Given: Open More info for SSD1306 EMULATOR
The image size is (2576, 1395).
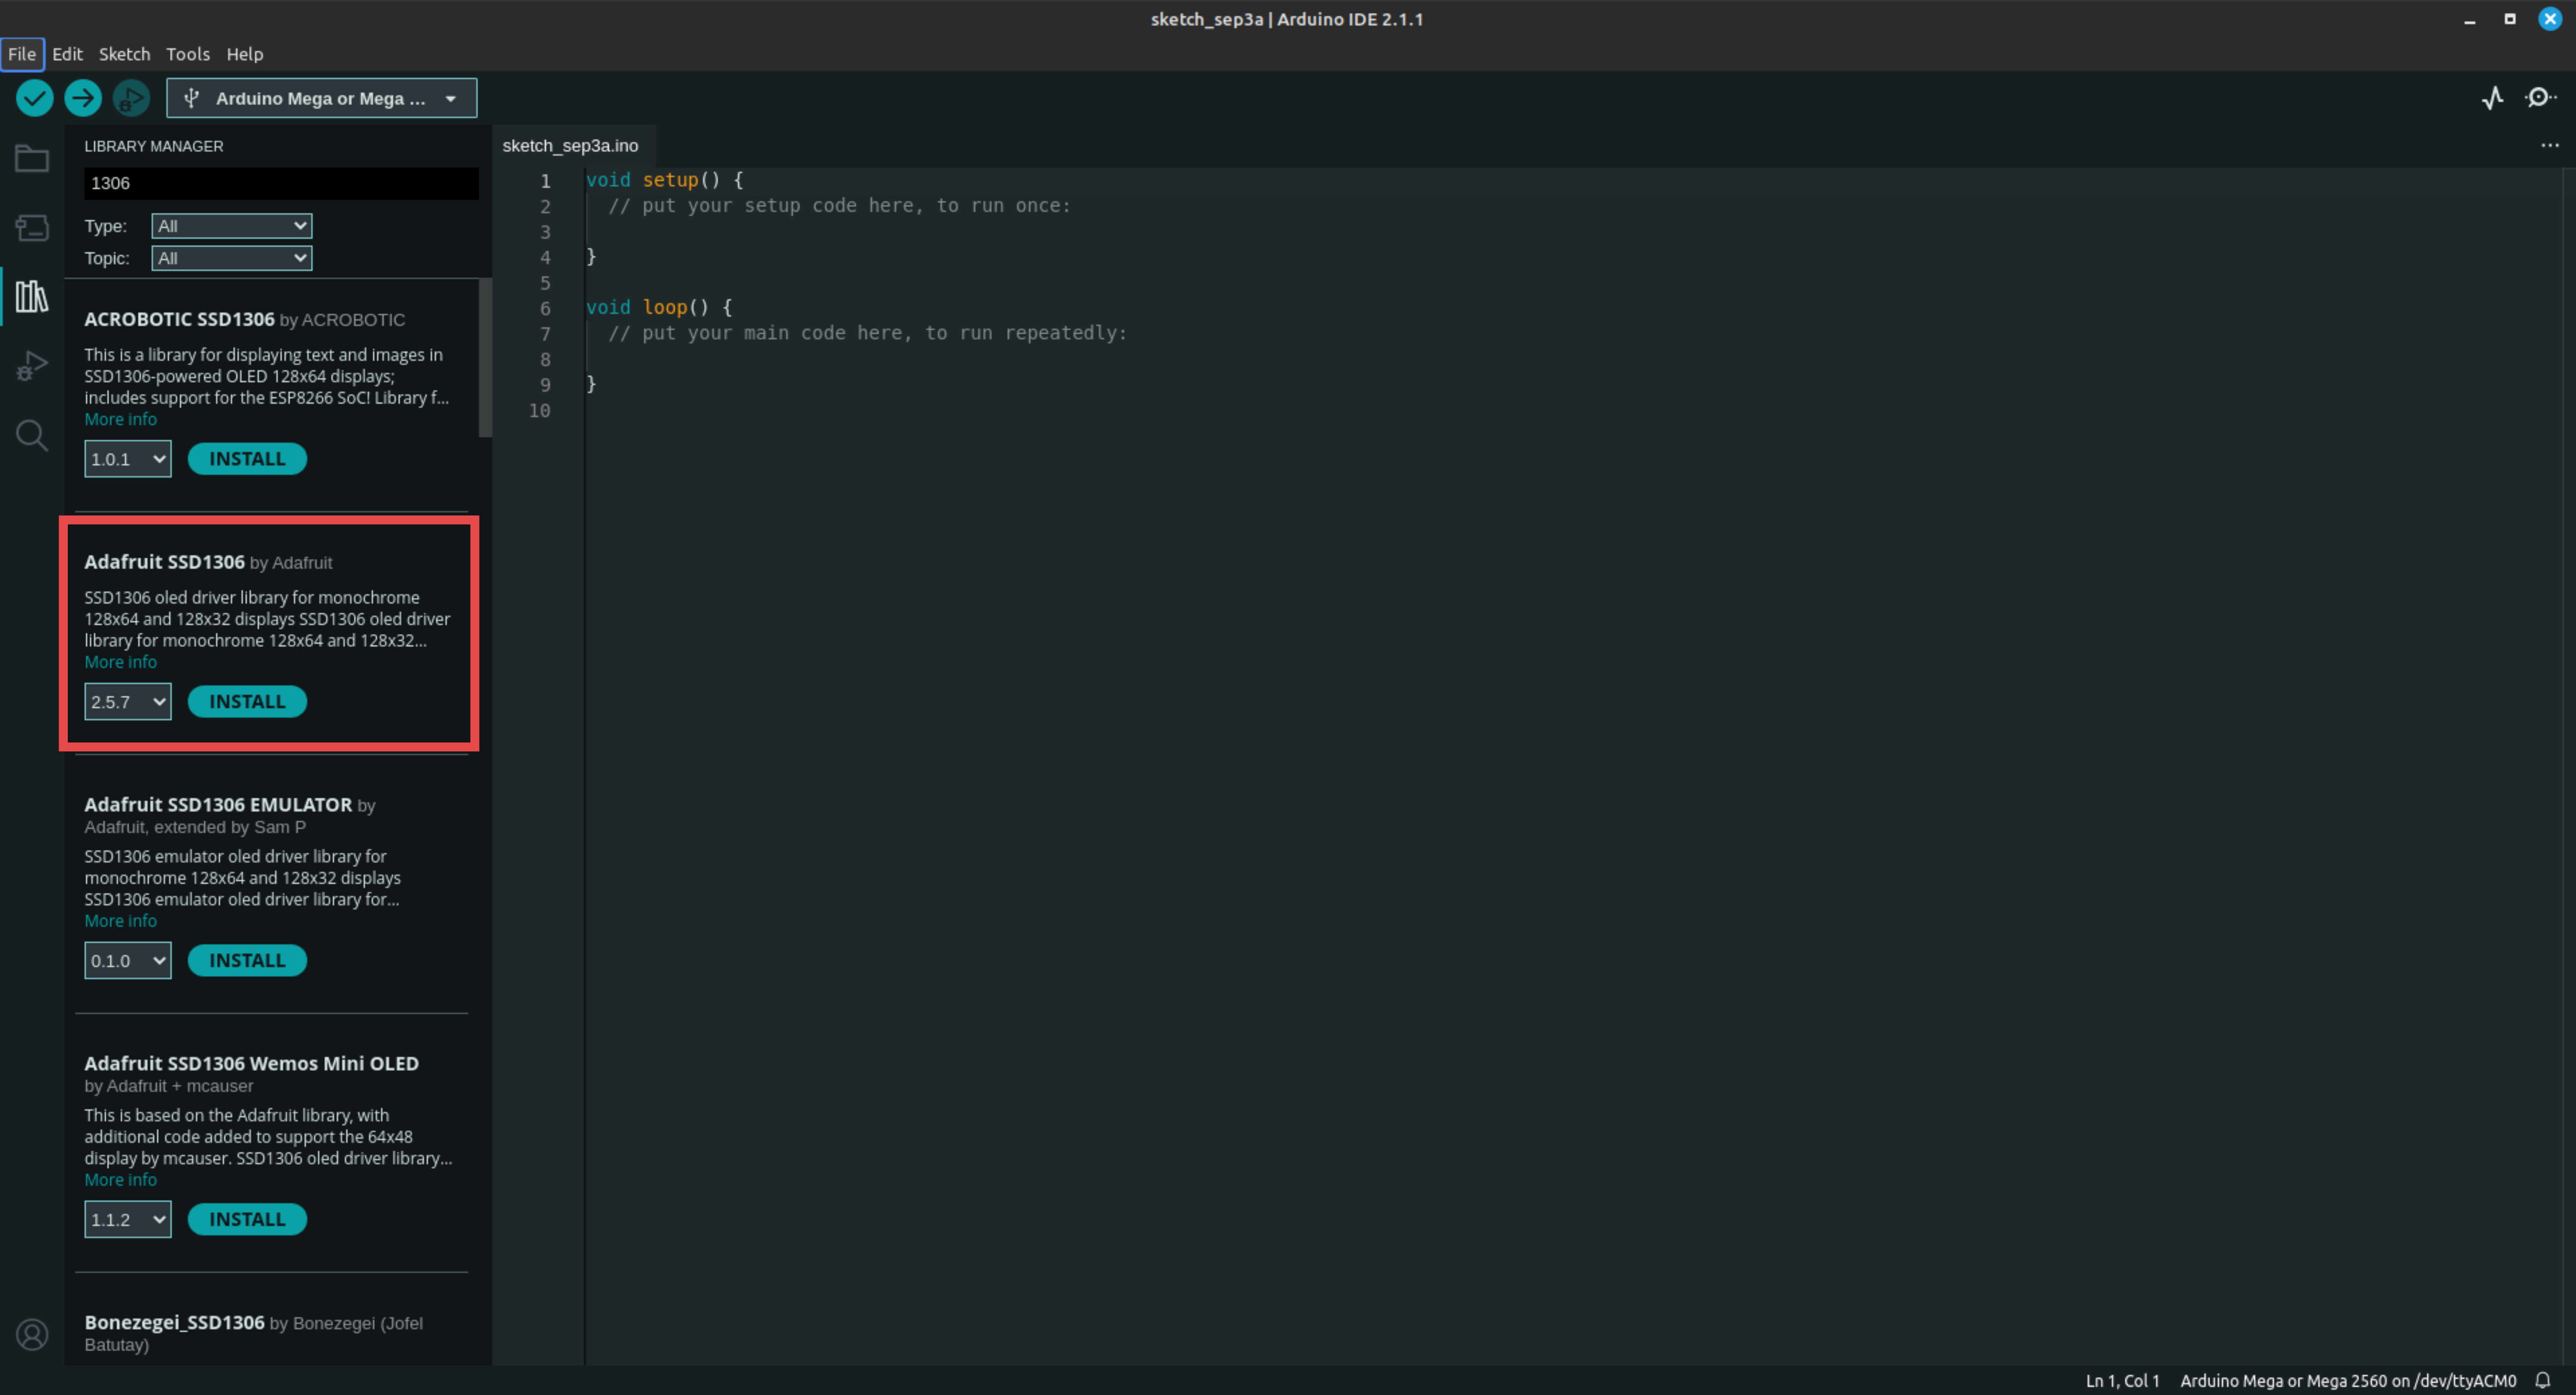Looking at the screenshot, I should pos(120,922).
